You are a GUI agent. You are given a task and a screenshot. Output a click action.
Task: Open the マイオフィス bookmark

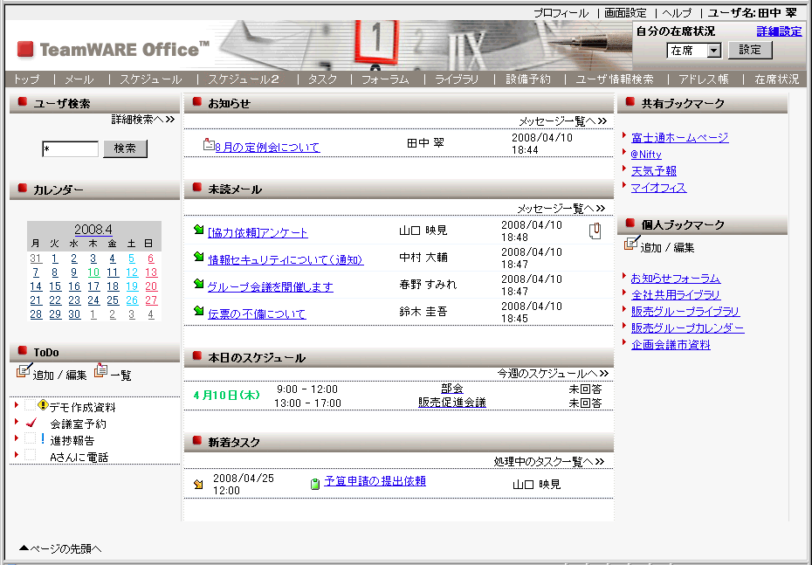coord(658,188)
